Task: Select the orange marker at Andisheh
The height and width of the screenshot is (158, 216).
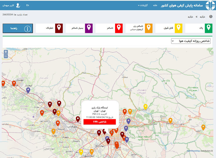Action: click(58, 123)
